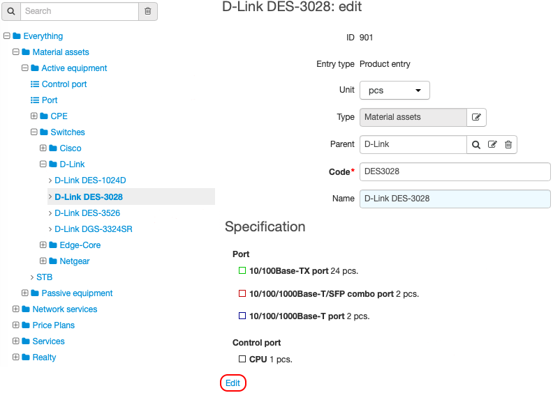
Task: Click into the Name field
Action: 455,199
